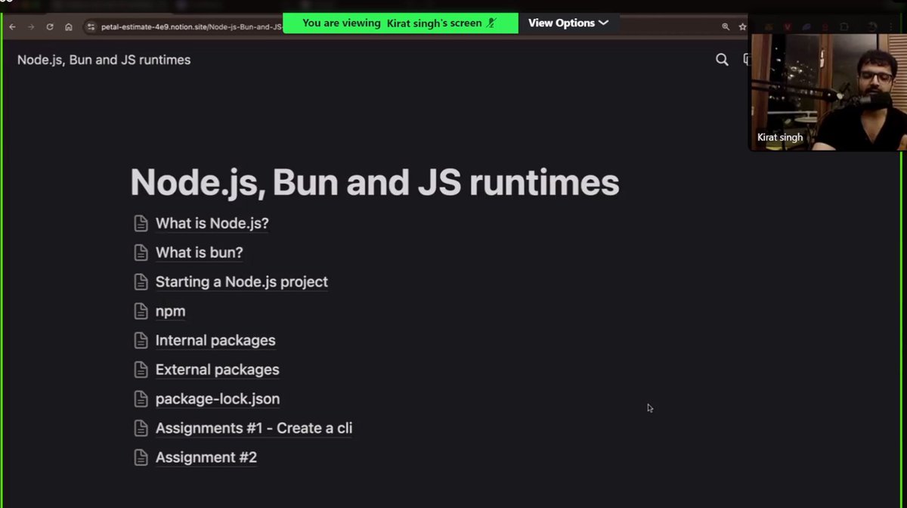Open the 'Starting a Node.js project' page
This screenshot has height=508, width=907.
pyautogui.click(x=242, y=282)
